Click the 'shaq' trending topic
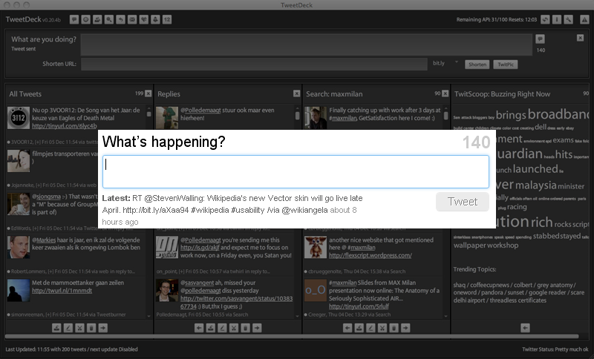Image resolution: width=594 pixels, height=359 pixels. pyautogui.click(x=459, y=285)
